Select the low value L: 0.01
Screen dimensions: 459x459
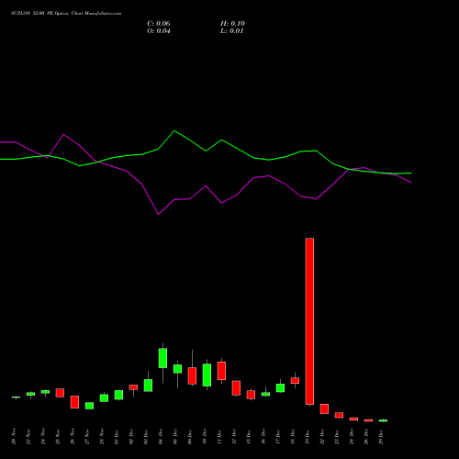232,31
